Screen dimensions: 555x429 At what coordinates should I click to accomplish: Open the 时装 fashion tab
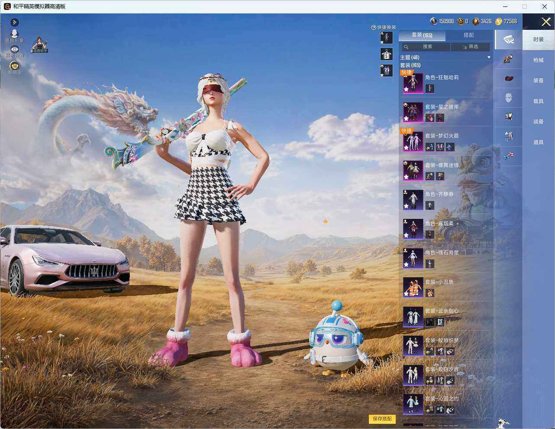pos(539,39)
